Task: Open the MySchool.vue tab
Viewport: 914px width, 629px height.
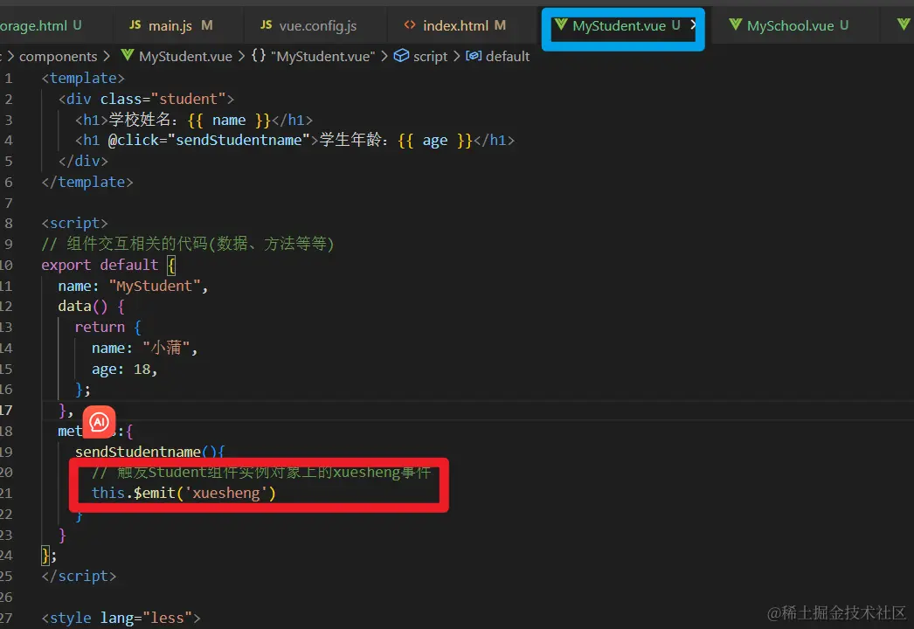Action: (x=789, y=25)
